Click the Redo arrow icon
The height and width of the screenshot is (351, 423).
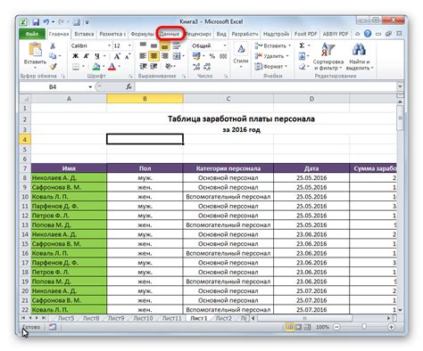click(x=62, y=22)
